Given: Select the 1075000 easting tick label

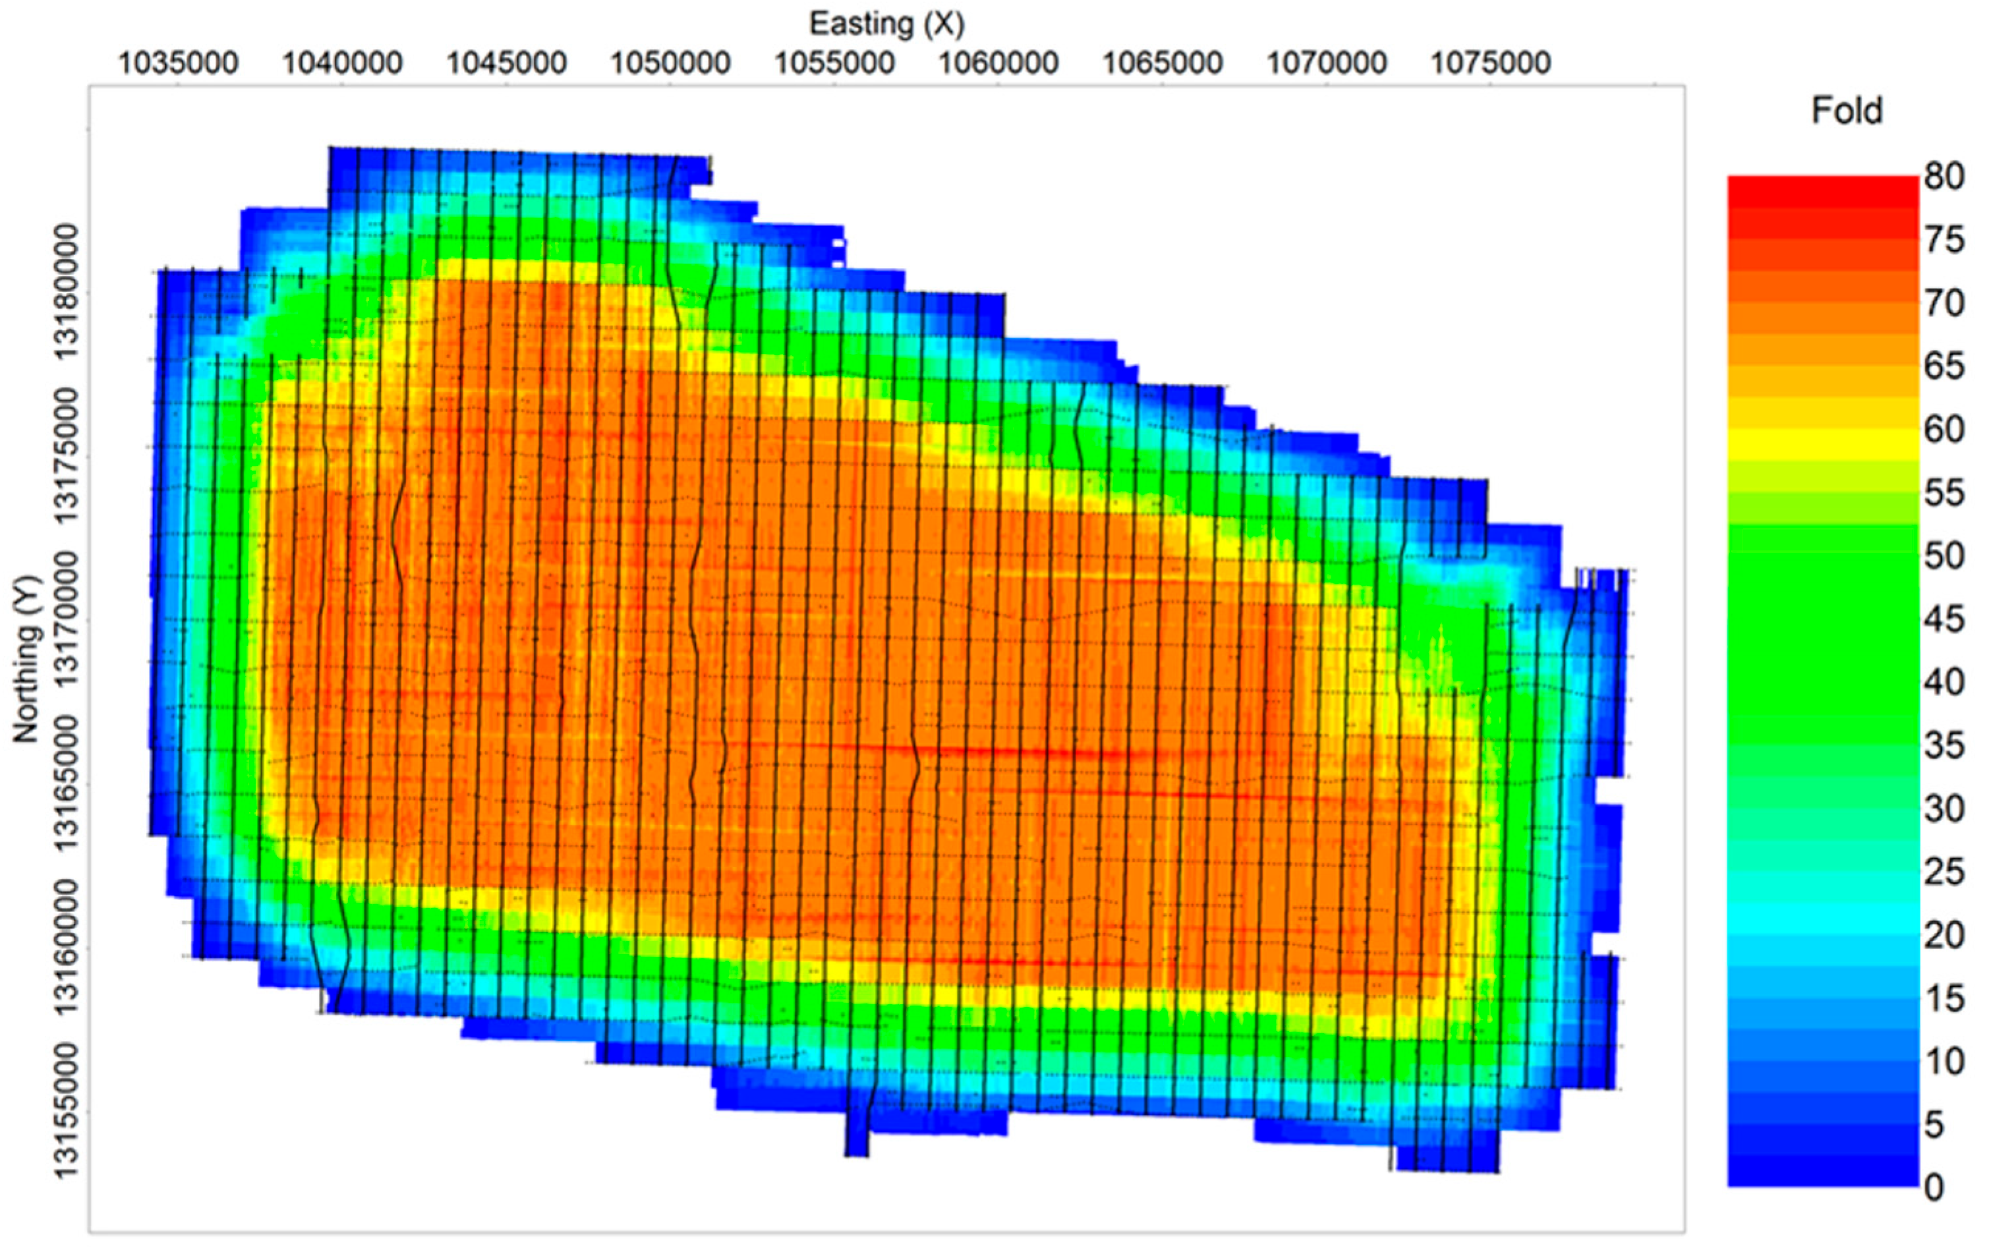Looking at the screenshot, I should click(1490, 63).
